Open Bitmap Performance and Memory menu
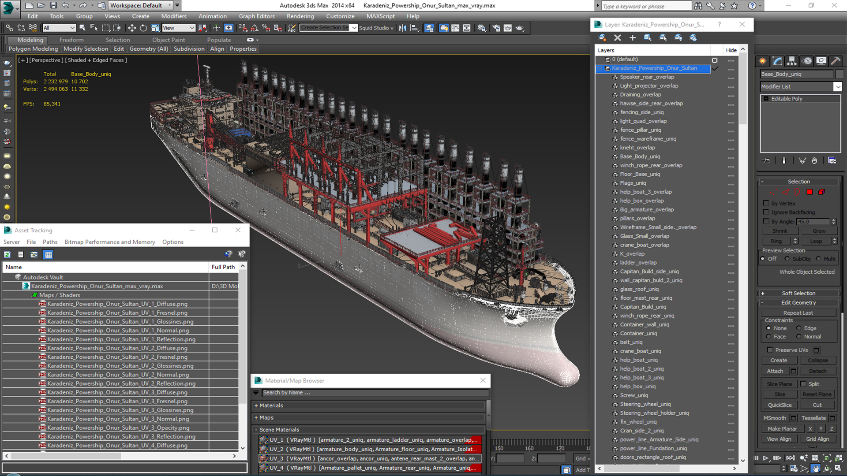 (x=110, y=242)
